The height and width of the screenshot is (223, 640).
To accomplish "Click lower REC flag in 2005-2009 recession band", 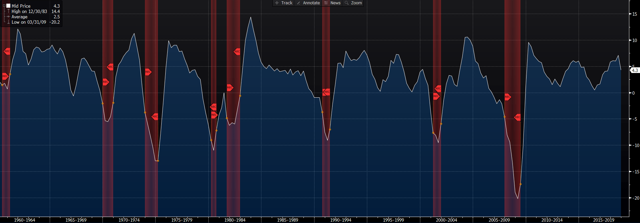I will point(517,117).
